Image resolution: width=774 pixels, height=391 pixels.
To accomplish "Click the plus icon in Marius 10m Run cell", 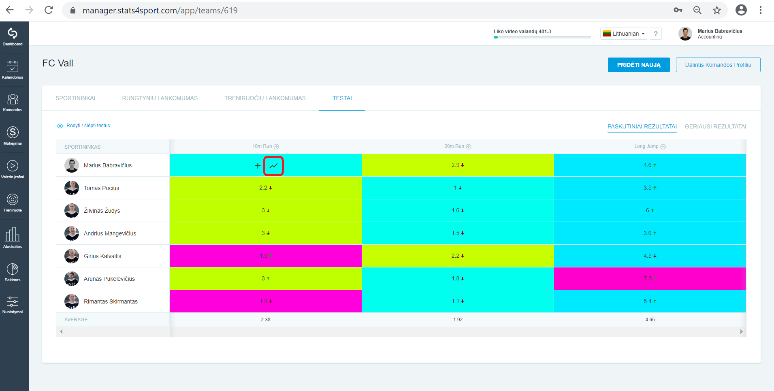I will point(258,166).
